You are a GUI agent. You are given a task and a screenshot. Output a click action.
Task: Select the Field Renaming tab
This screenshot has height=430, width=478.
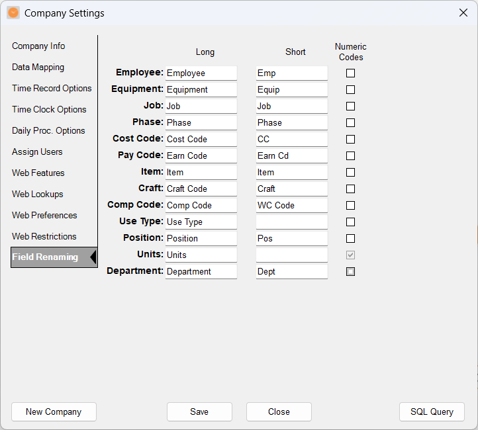[54, 257]
